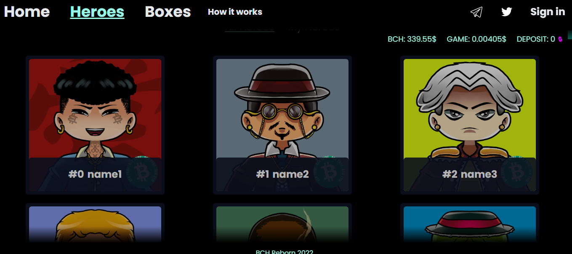Viewport: 572px width, 254px height.
Task: Open the Telegram paper plane icon
Action: (x=476, y=12)
